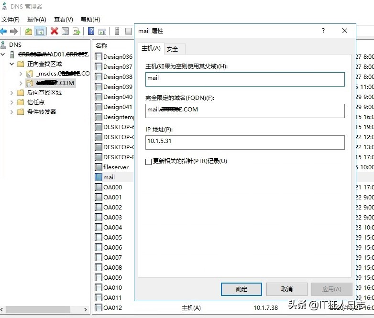Toggle the console tree pane icon
The image size is (374, 318).
point(40,31)
